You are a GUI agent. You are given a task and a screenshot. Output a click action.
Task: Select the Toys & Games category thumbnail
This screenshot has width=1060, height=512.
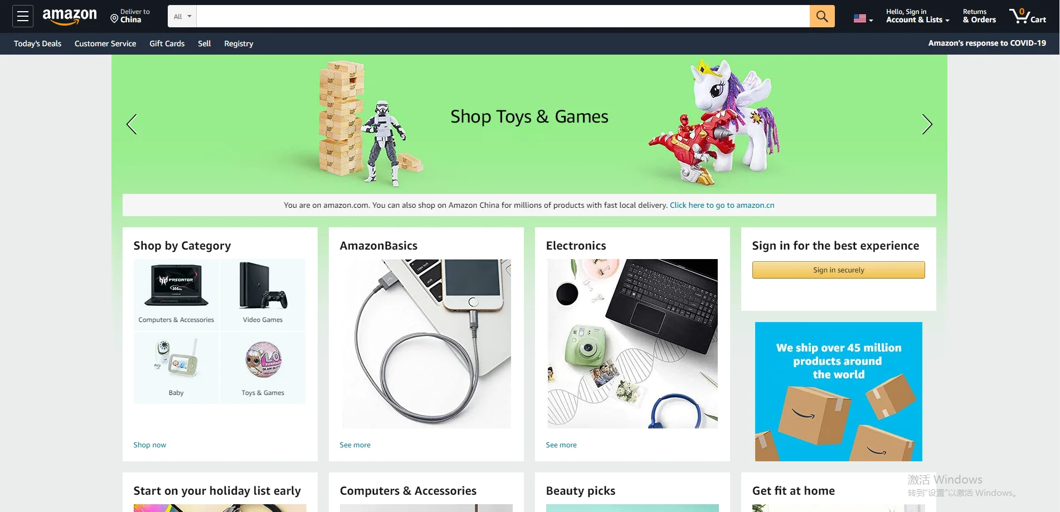click(262, 368)
